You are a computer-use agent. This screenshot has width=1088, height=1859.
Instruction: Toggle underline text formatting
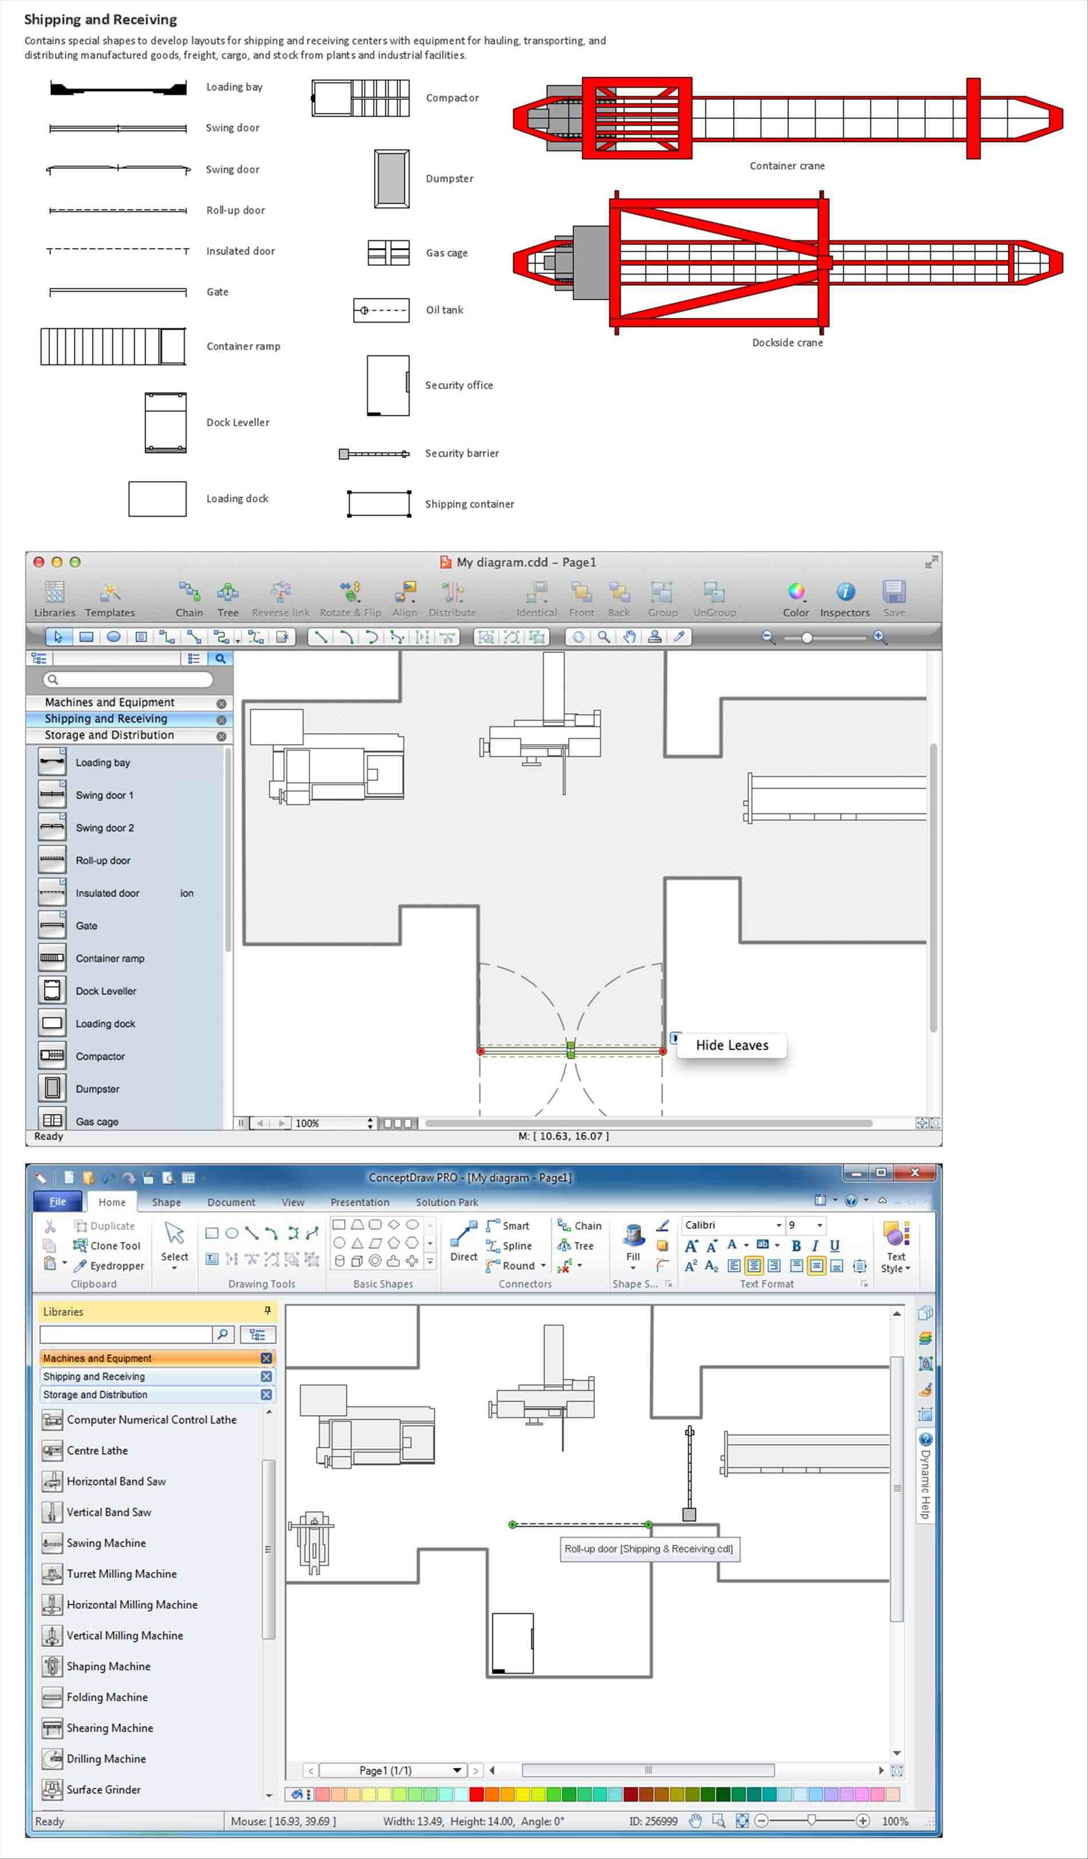coord(834,1244)
